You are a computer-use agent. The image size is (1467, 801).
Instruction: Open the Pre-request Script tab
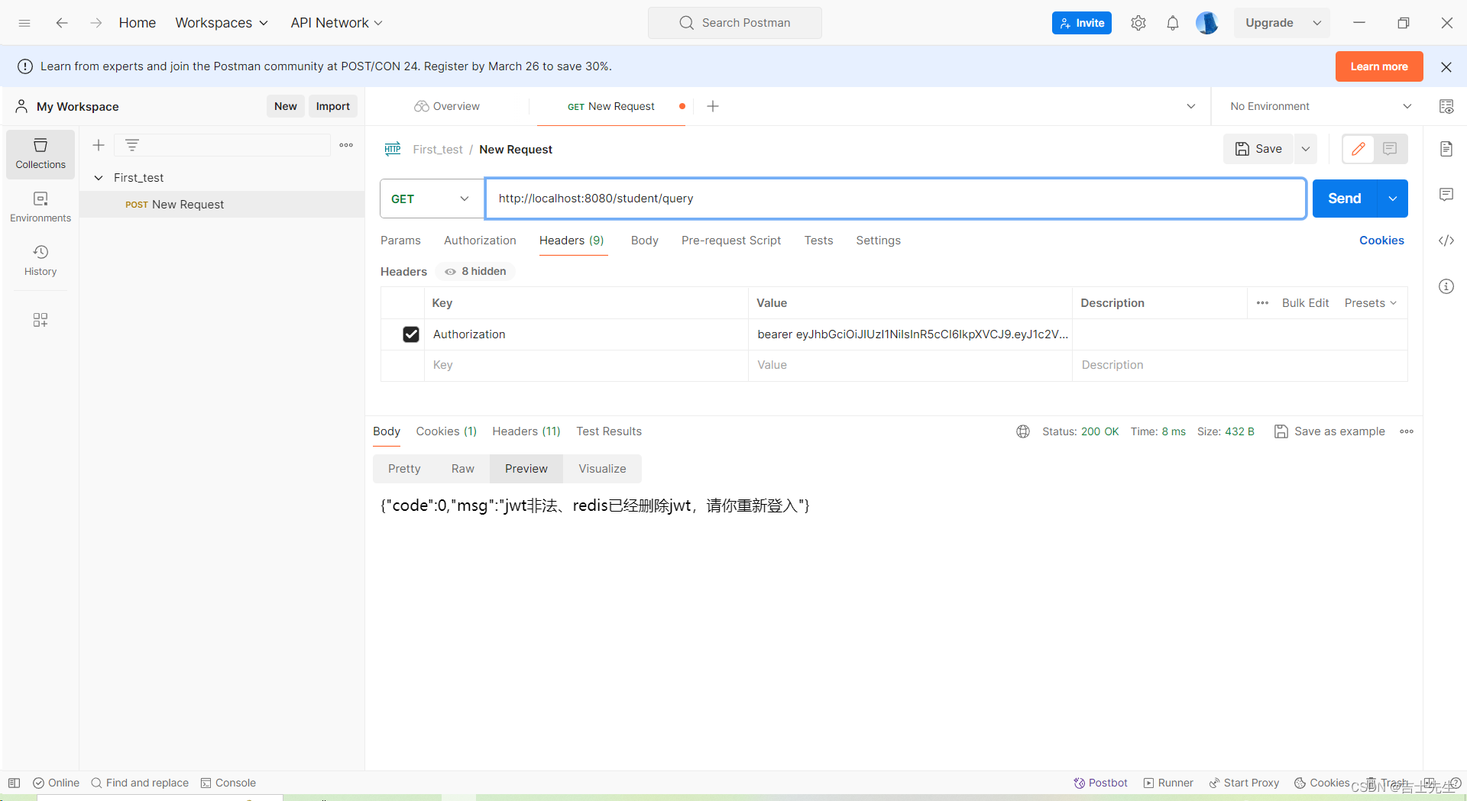pyautogui.click(x=731, y=241)
